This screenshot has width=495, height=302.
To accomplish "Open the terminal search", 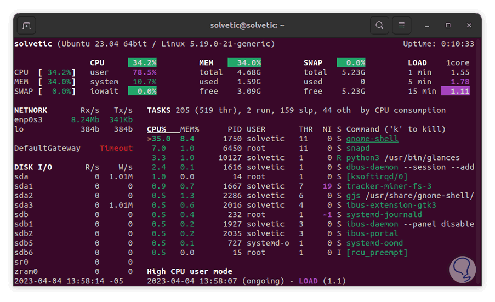I will tap(379, 25).
